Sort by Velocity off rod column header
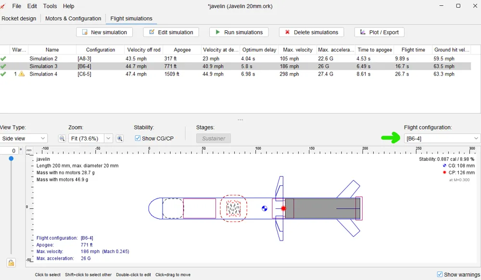This screenshot has height=280, width=481. (x=144, y=50)
